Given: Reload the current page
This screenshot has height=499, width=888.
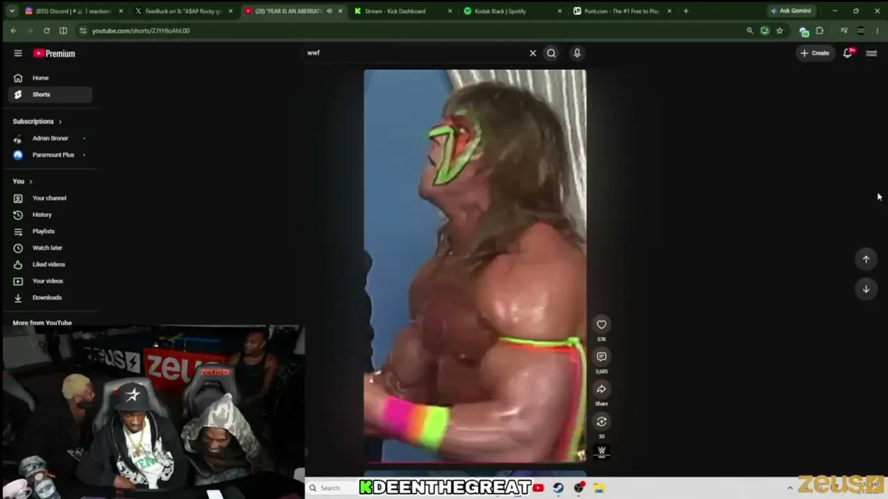Looking at the screenshot, I should click(46, 30).
